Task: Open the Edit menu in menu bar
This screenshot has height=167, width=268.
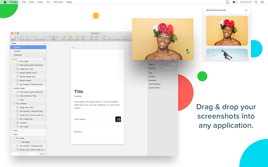Action: pyautogui.click(x=31, y=2)
